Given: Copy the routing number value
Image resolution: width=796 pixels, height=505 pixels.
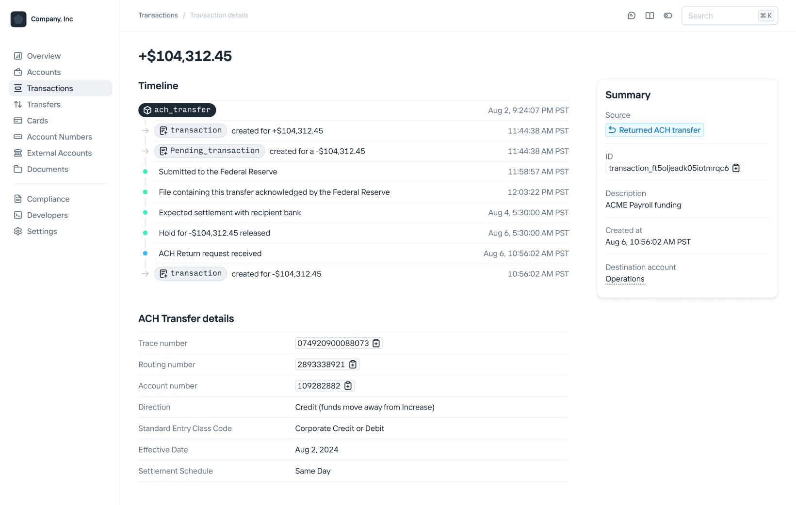Looking at the screenshot, I should tap(353, 364).
